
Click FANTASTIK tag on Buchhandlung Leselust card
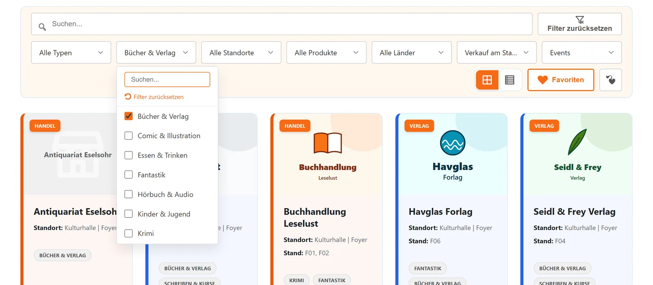331,280
